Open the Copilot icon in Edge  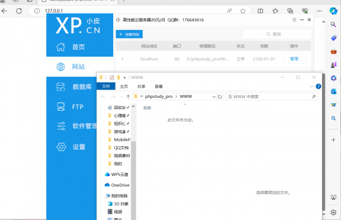tap(333, 11)
